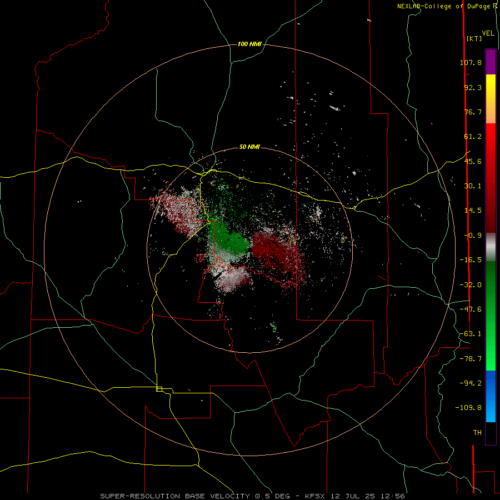
Task: Click the -94.2 scale value
Action: [471, 383]
